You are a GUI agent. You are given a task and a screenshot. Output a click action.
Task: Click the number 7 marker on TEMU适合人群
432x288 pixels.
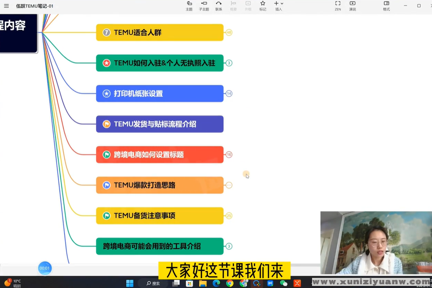click(106, 32)
